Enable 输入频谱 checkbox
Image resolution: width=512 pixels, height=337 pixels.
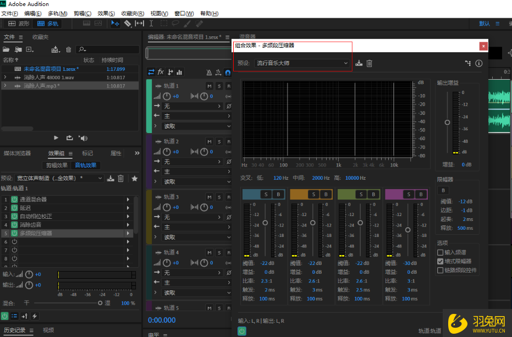(440, 252)
